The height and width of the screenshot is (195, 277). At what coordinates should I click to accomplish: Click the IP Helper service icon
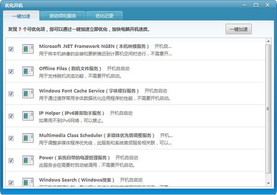click(28, 116)
